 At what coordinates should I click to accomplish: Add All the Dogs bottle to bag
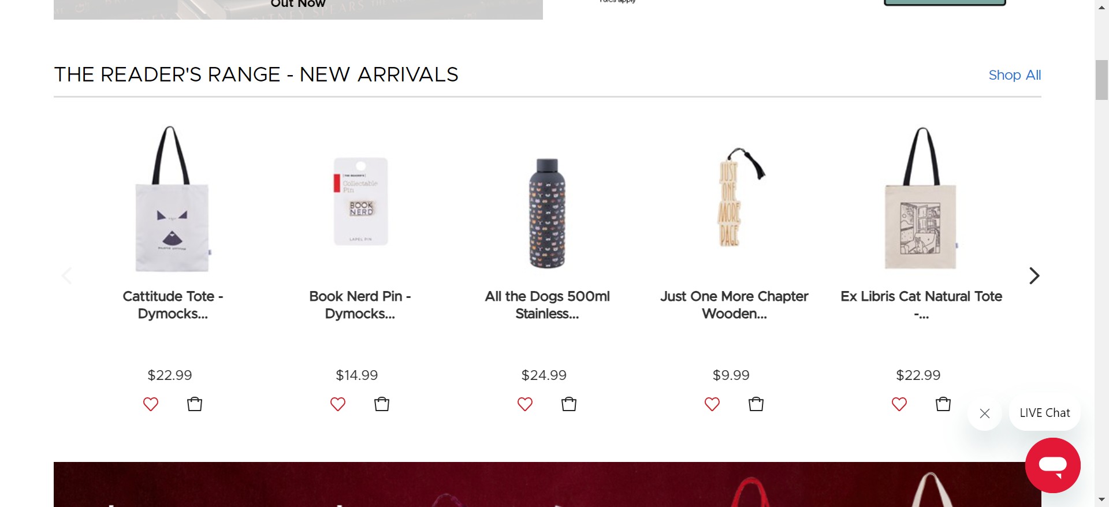569,404
